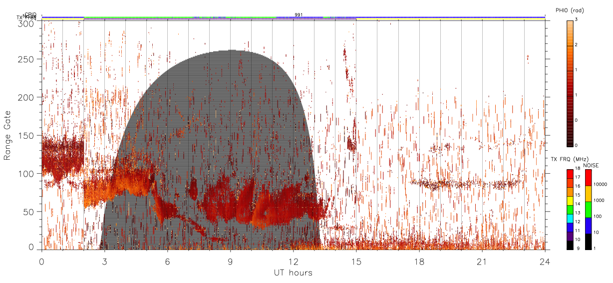
Task: Click the "15" tick on the UT hours axis
Action: tap(356, 262)
